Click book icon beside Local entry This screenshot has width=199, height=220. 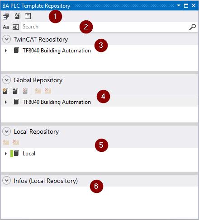(16, 154)
